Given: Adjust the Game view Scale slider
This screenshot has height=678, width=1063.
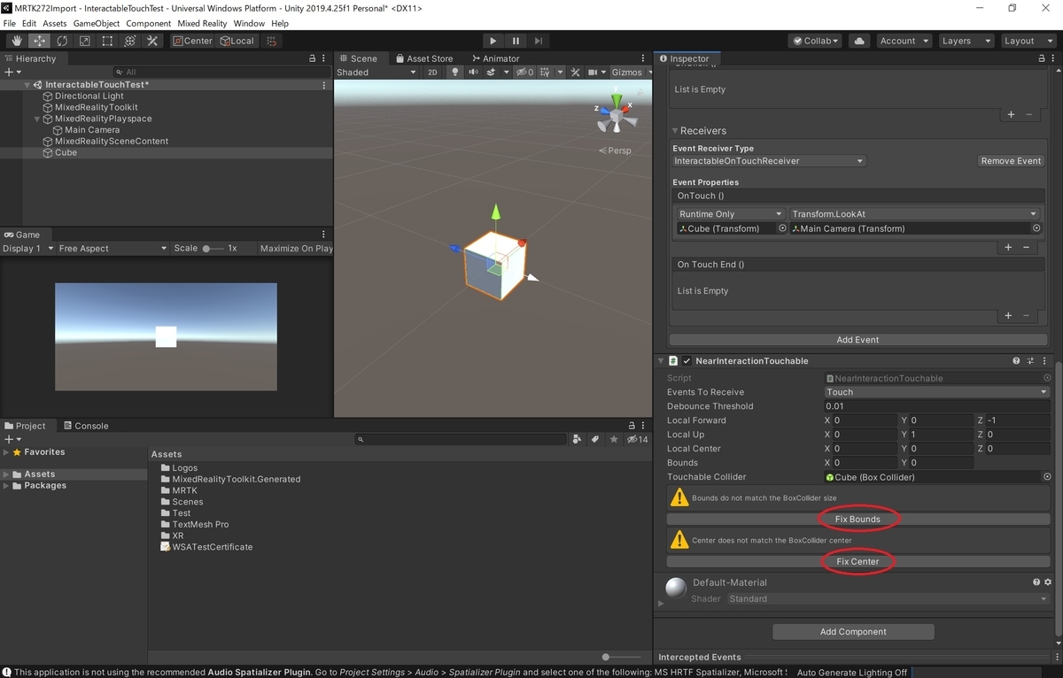Looking at the screenshot, I should tap(213, 249).
